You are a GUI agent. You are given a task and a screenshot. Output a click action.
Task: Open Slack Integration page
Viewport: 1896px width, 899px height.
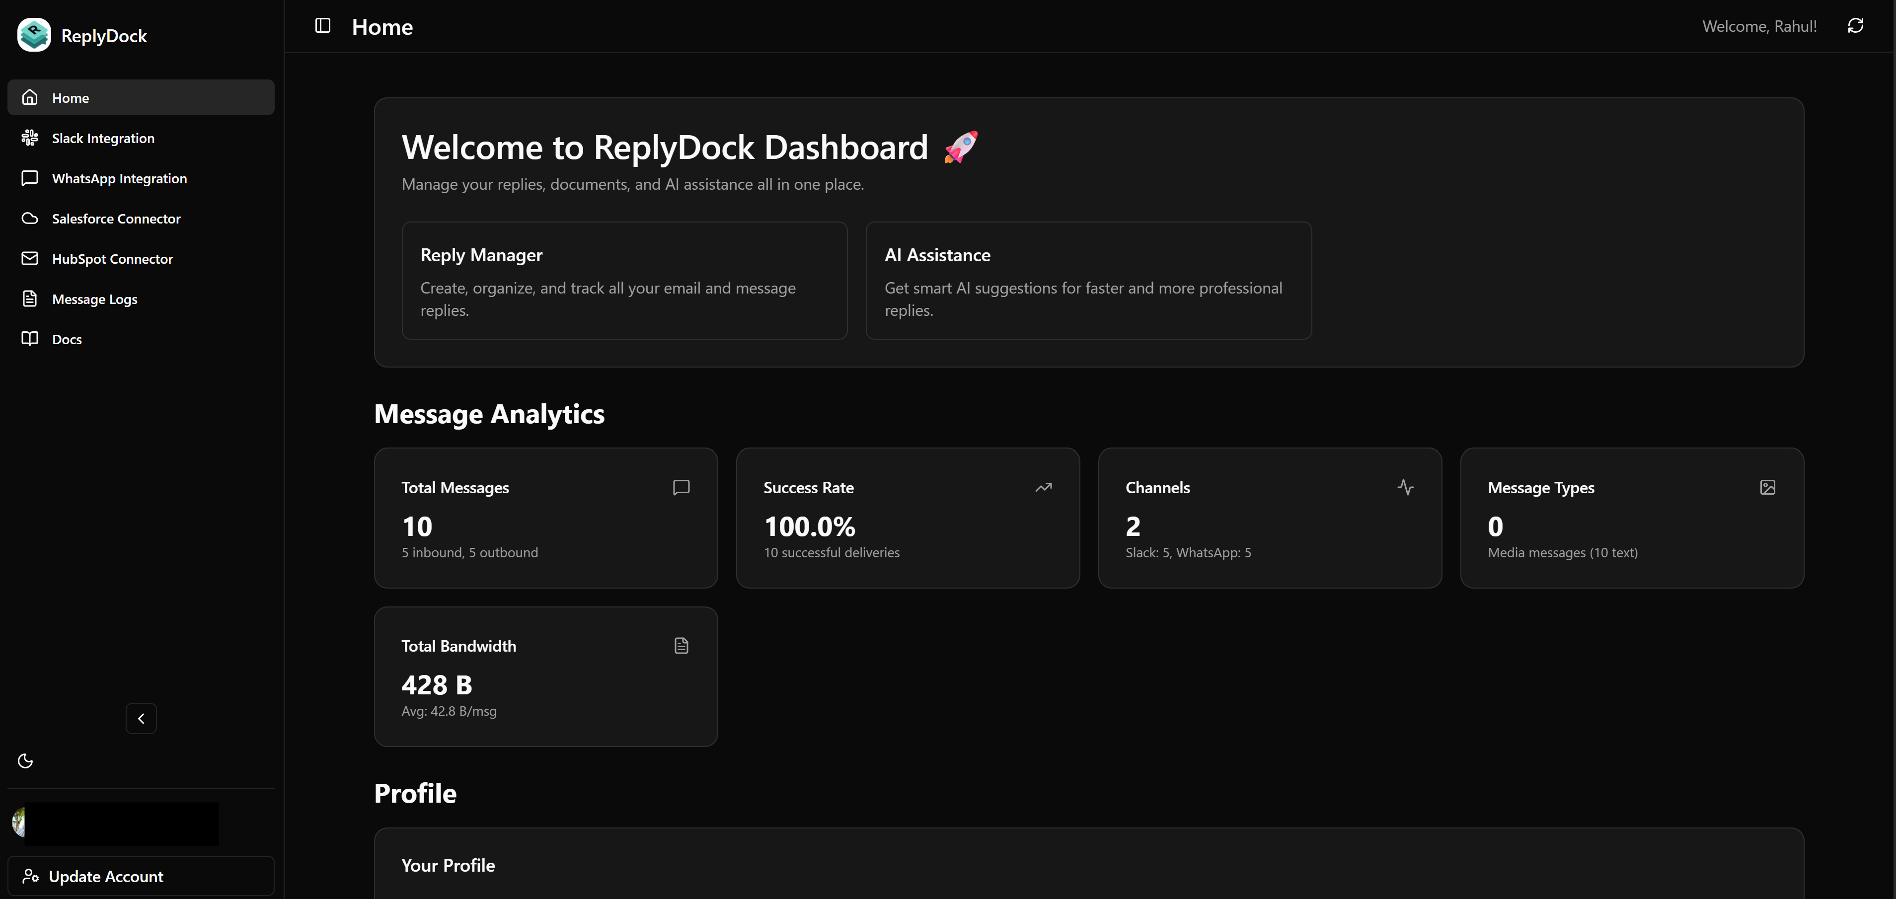point(103,138)
